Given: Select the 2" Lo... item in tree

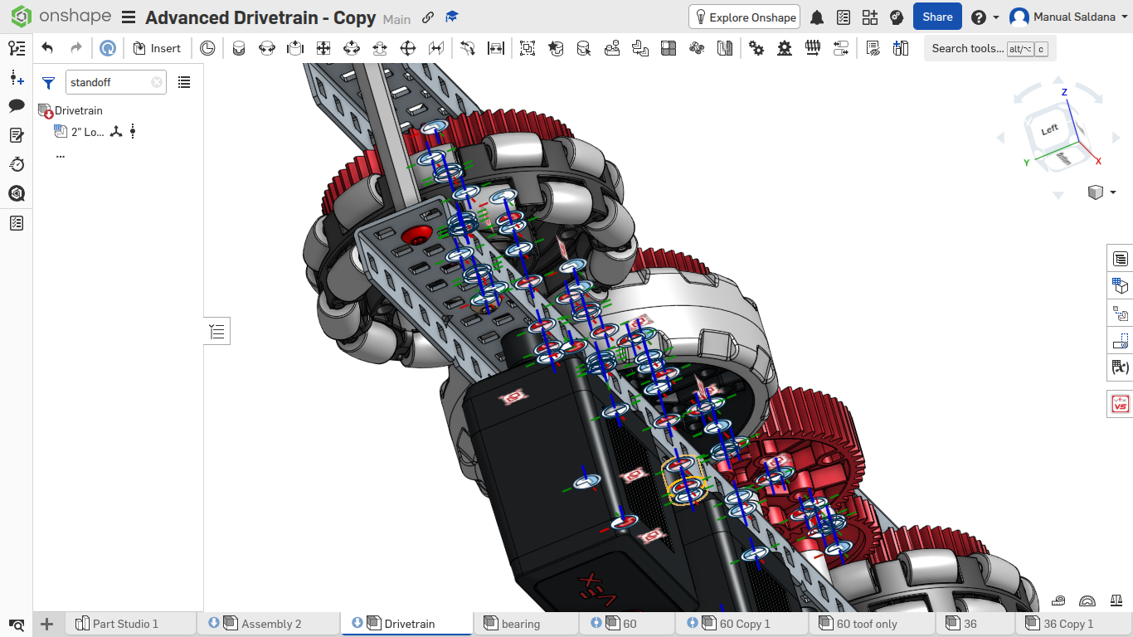Looking at the screenshot, I should coord(88,132).
